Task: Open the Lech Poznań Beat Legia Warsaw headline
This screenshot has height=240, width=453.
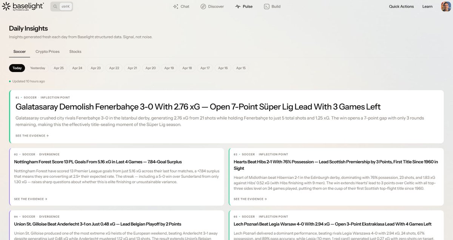Action: pos(333,224)
